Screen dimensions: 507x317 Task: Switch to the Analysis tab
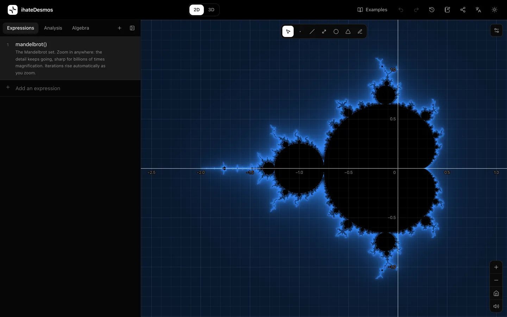point(53,28)
